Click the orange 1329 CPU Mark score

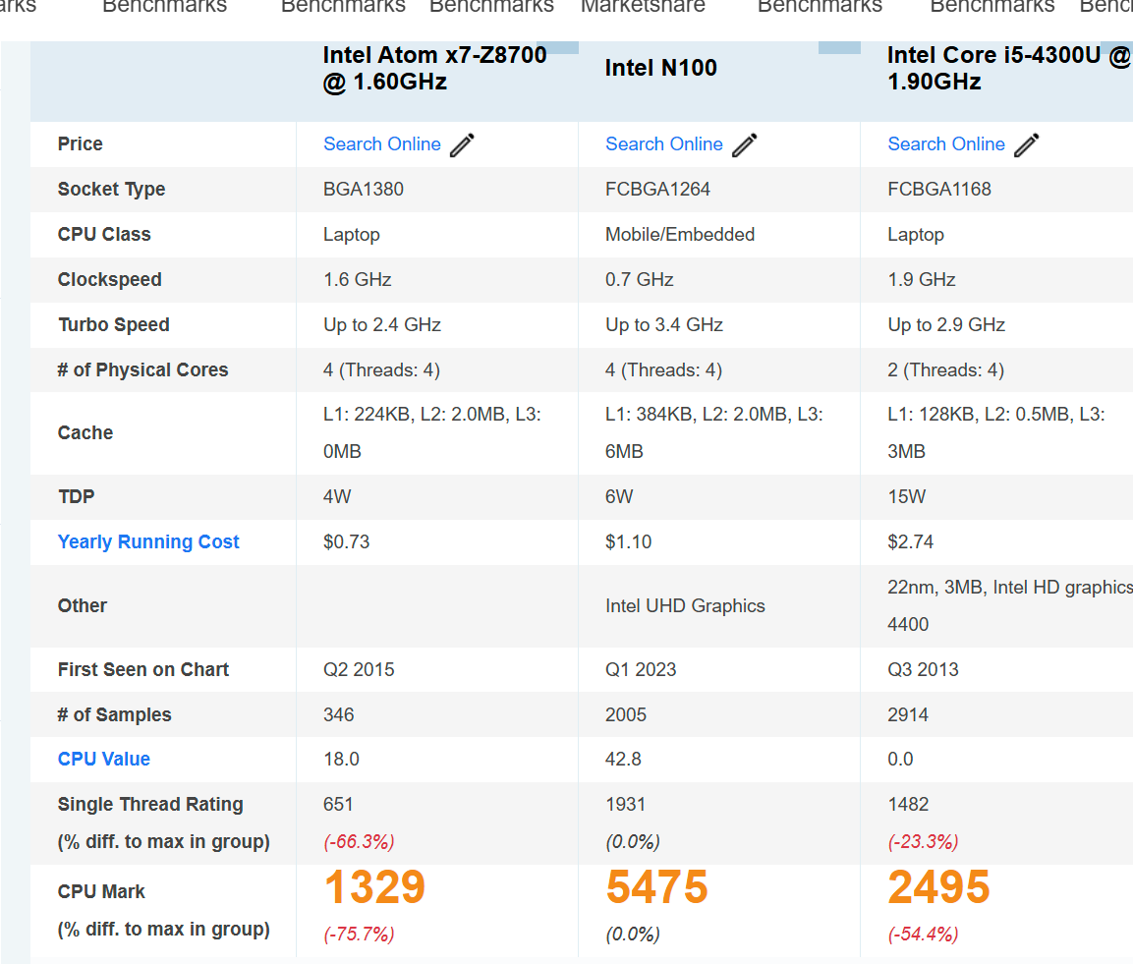click(x=375, y=886)
